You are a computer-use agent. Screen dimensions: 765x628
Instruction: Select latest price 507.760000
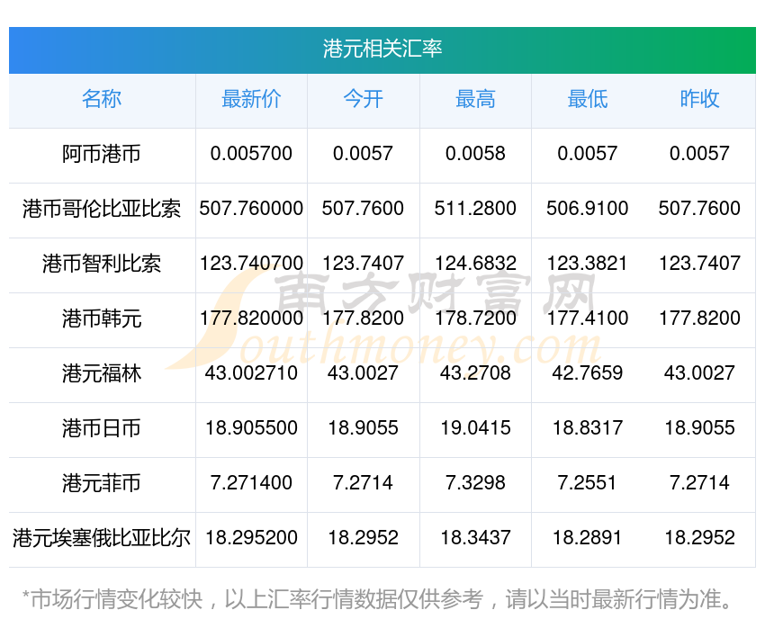tap(251, 209)
